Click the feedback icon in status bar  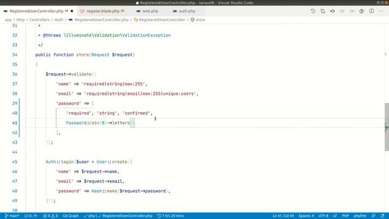click(x=373, y=216)
